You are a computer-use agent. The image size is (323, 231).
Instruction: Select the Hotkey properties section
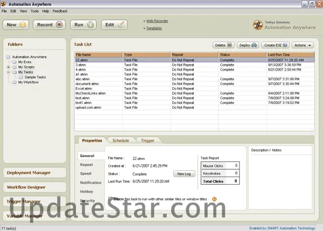[x=87, y=192]
